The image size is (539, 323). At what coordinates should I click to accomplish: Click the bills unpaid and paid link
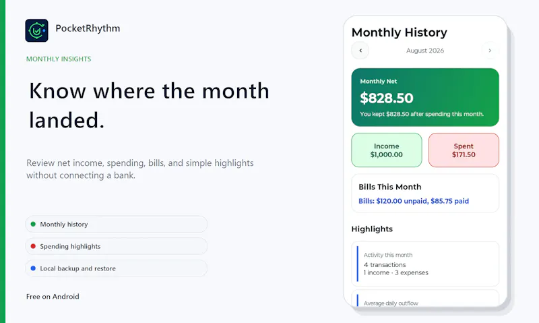(414, 201)
